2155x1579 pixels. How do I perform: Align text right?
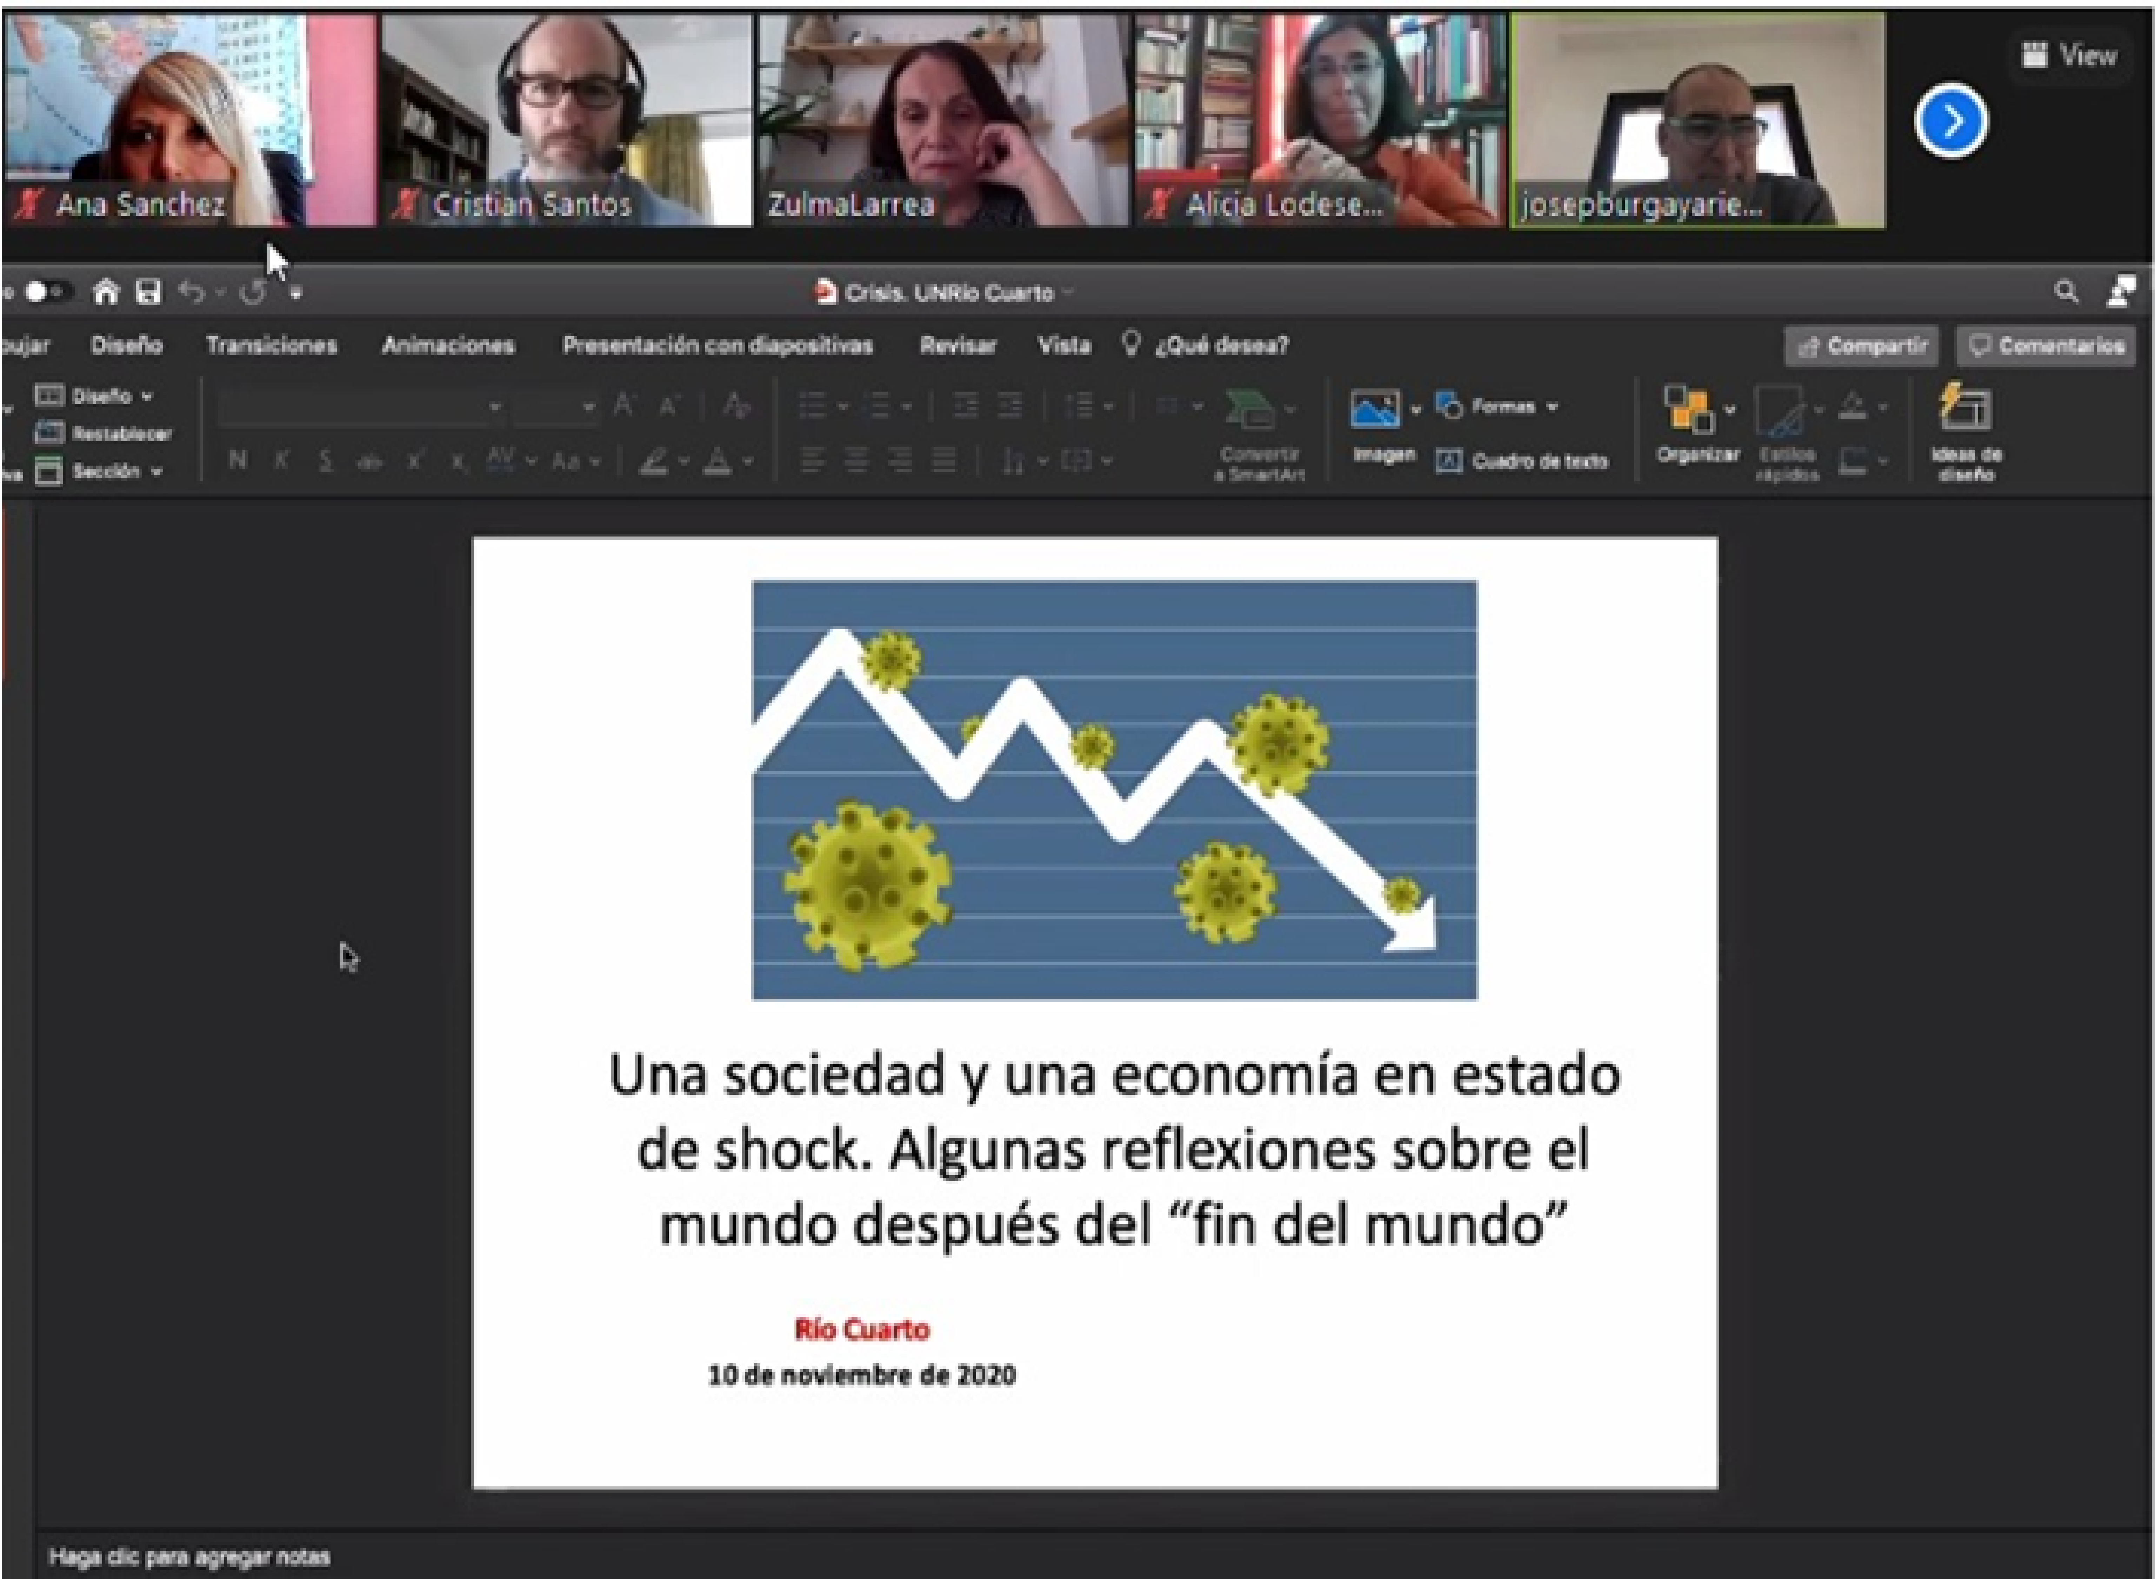coord(900,461)
